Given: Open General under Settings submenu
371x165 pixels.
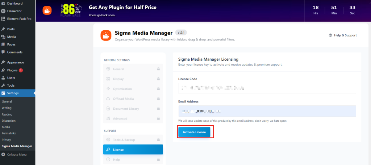Looking at the screenshot, I should click(x=7, y=101).
